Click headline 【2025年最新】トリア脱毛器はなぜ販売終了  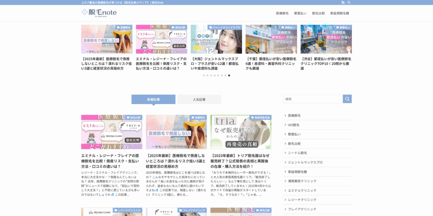(241, 161)
